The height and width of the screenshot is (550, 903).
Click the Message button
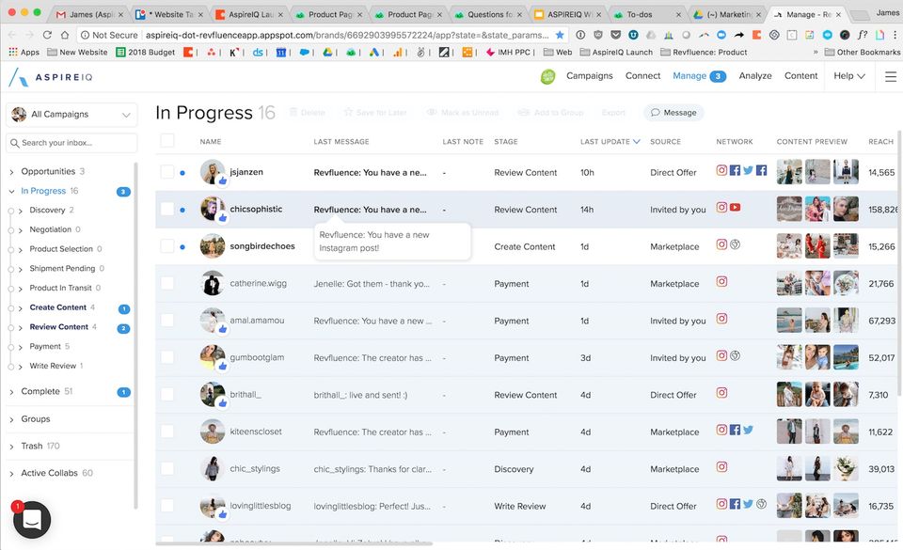tap(672, 113)
